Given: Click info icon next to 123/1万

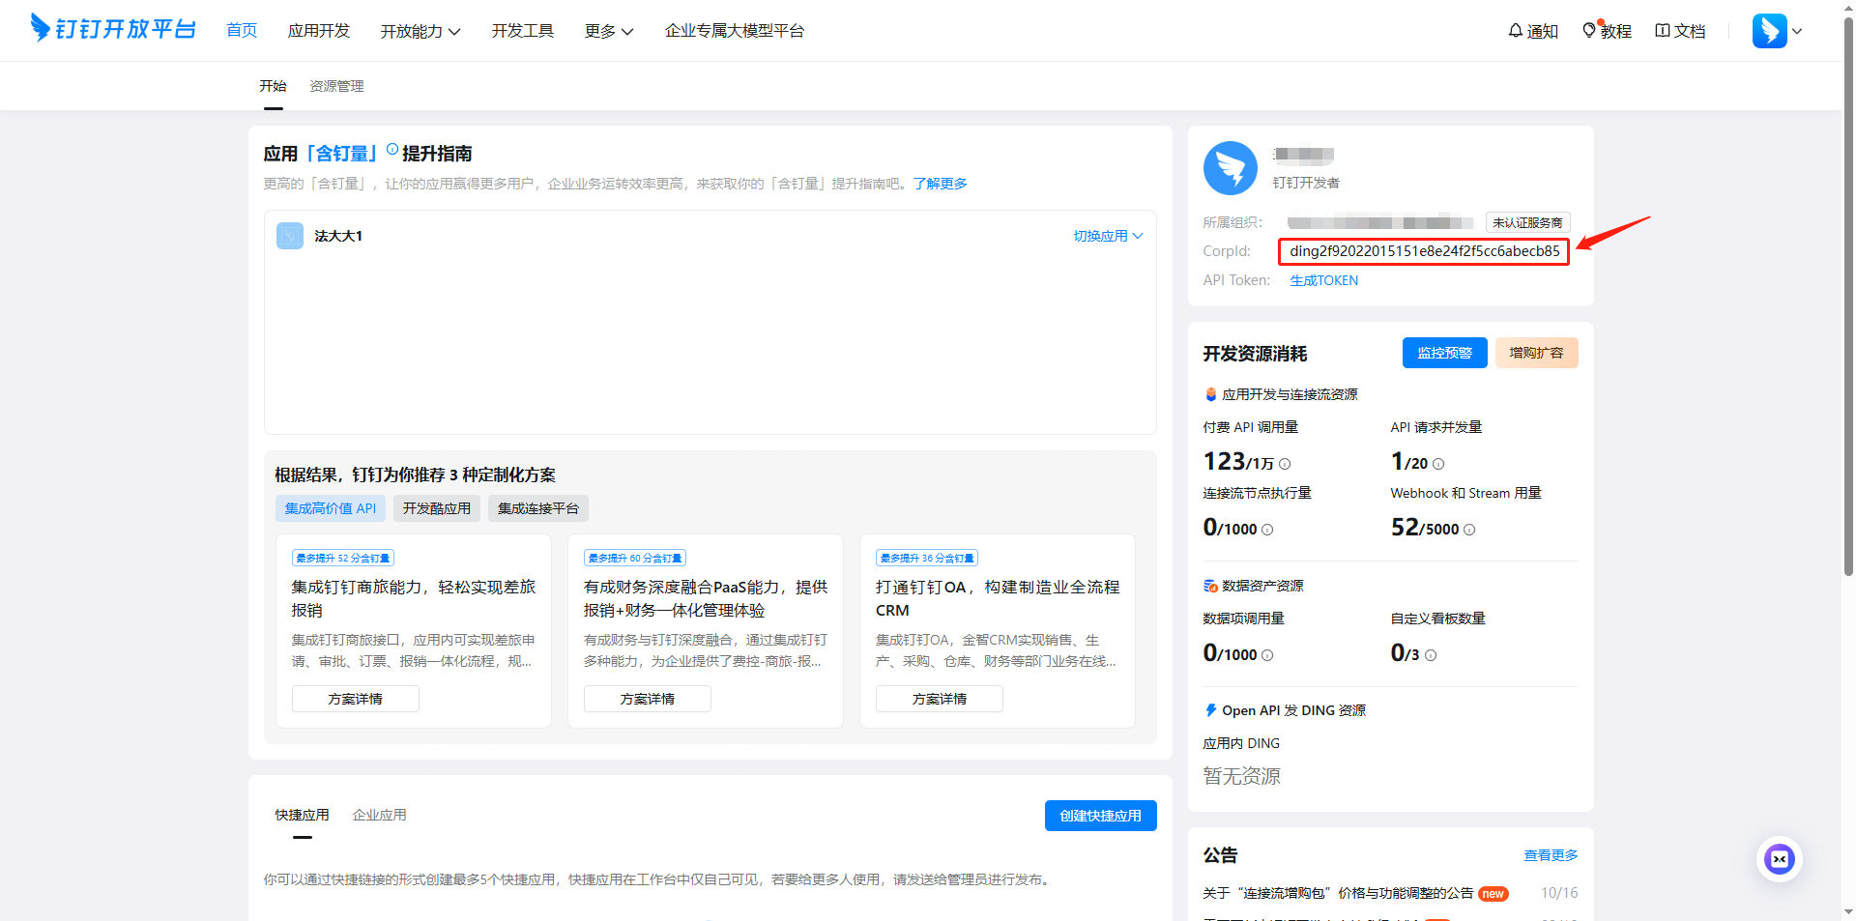Looking at the screenshot, I should click(1285, 464).
